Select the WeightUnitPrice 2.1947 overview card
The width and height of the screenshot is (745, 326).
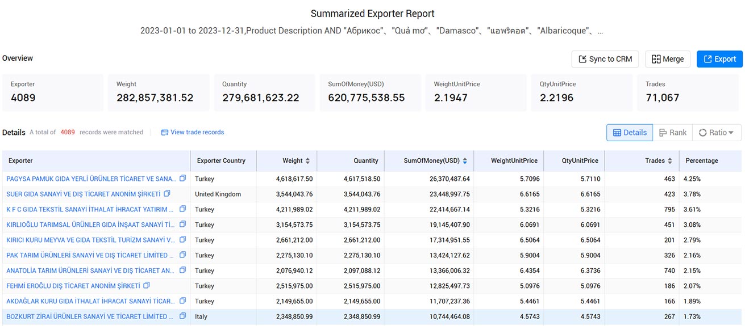(476, 92)
